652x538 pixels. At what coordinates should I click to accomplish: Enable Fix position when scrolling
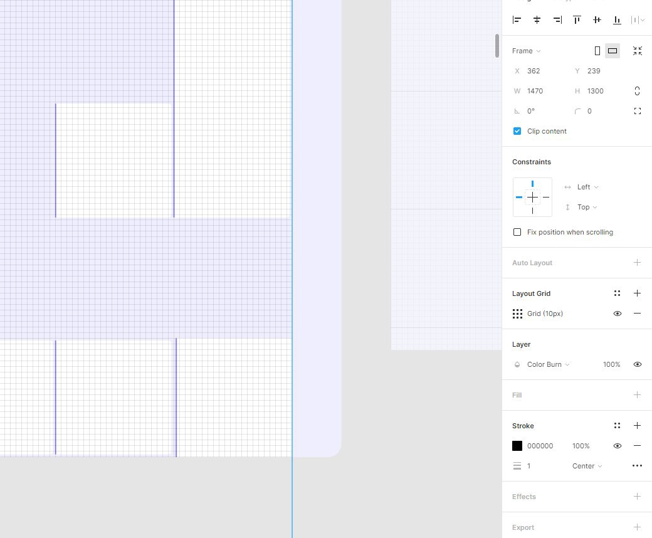pos(517,232)
